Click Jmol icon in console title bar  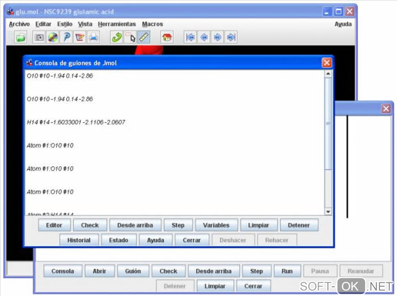click(29, 63)
